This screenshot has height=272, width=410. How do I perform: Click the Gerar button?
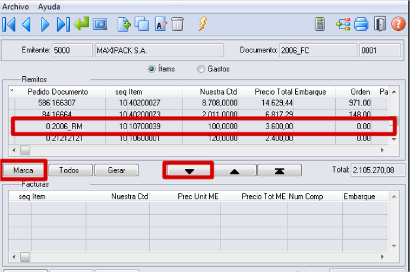pyautogui.click(x=116, y=170)
